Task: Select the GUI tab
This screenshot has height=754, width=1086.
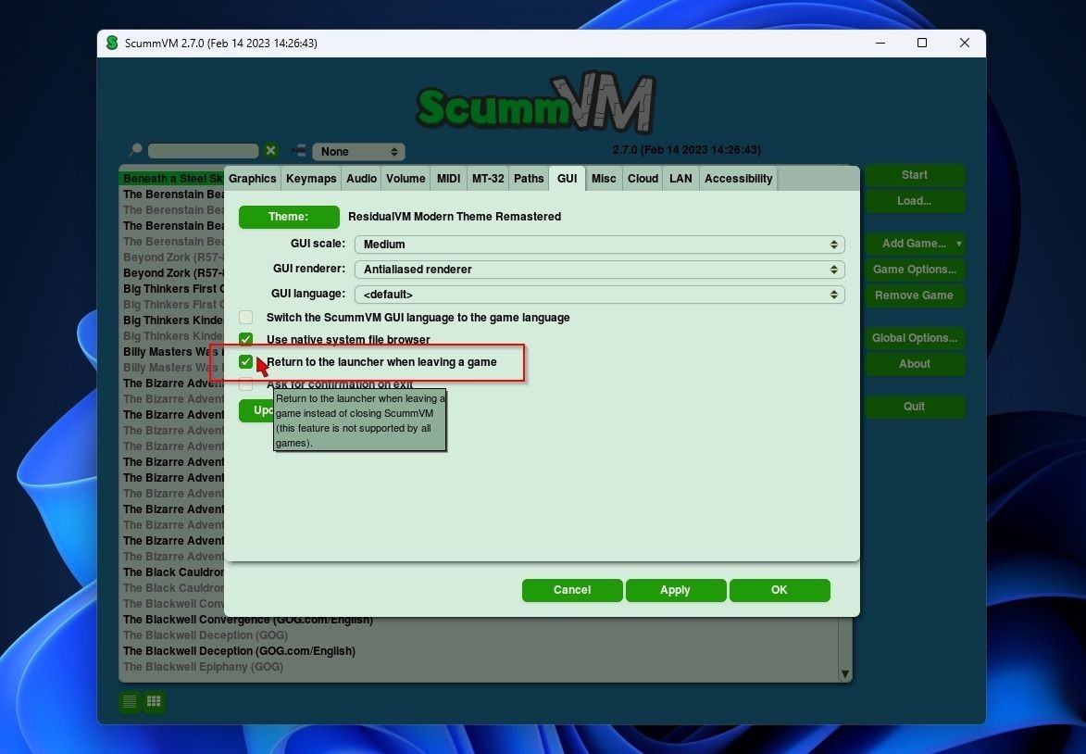Action: 568,179
